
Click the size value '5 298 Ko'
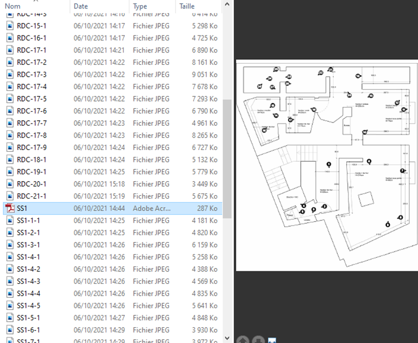tap(204, 26)
